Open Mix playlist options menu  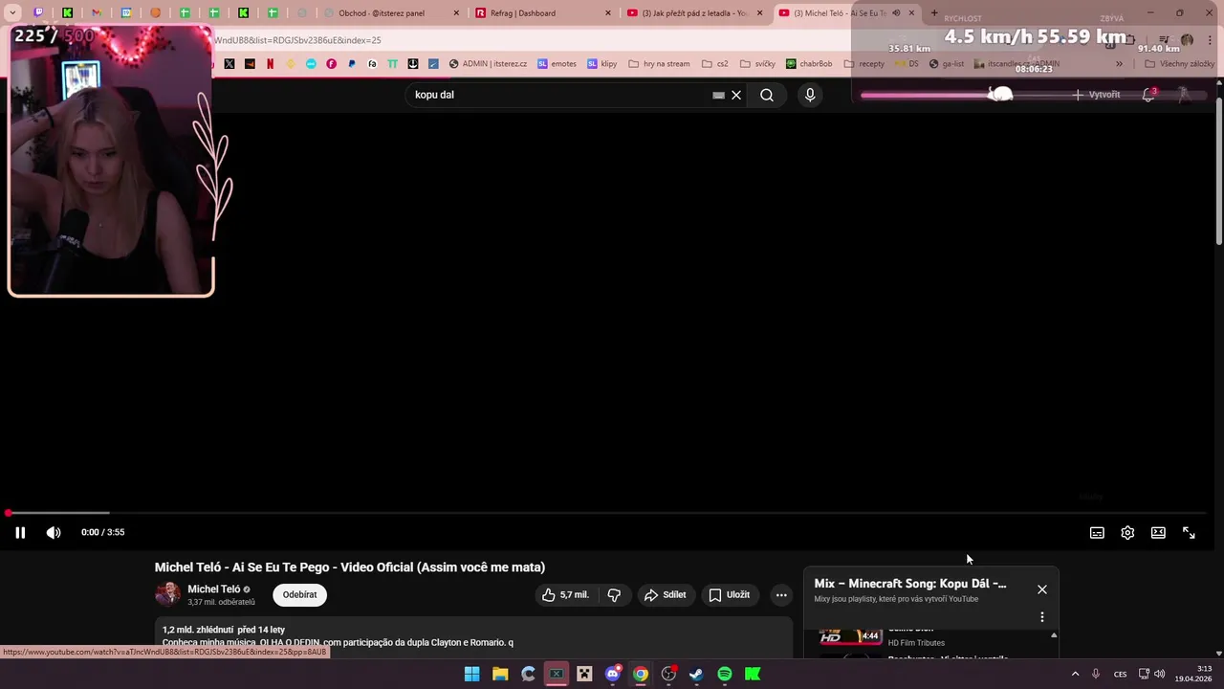[x=1042, y=617]
